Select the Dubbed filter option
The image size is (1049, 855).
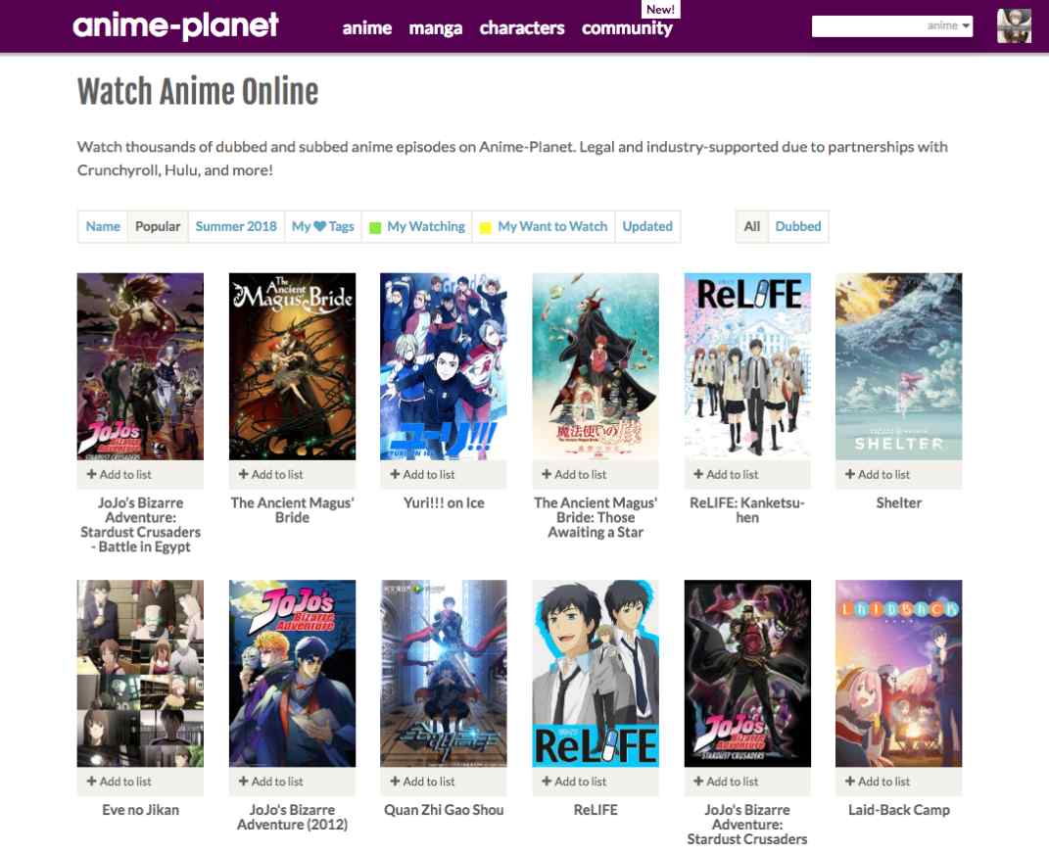click(x=797, y=226)
